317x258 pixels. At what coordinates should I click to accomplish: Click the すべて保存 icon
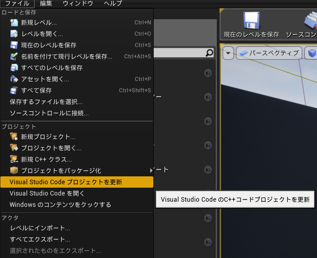[14, 90]
